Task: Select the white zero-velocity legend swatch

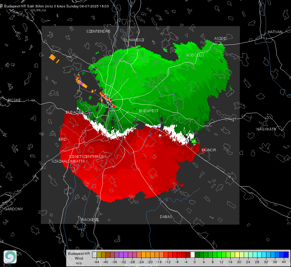Action: [x=193, y=255]
